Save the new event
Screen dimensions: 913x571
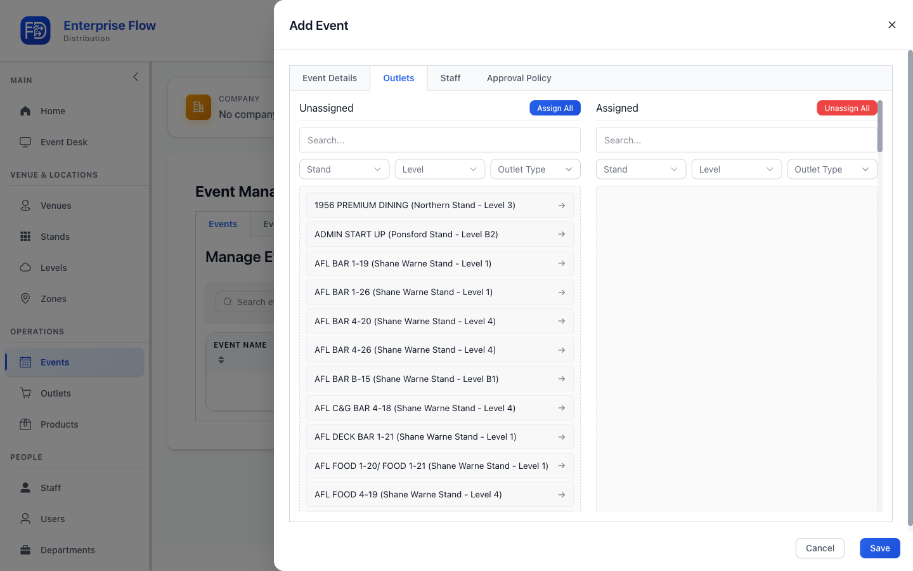tap(880, 548)
